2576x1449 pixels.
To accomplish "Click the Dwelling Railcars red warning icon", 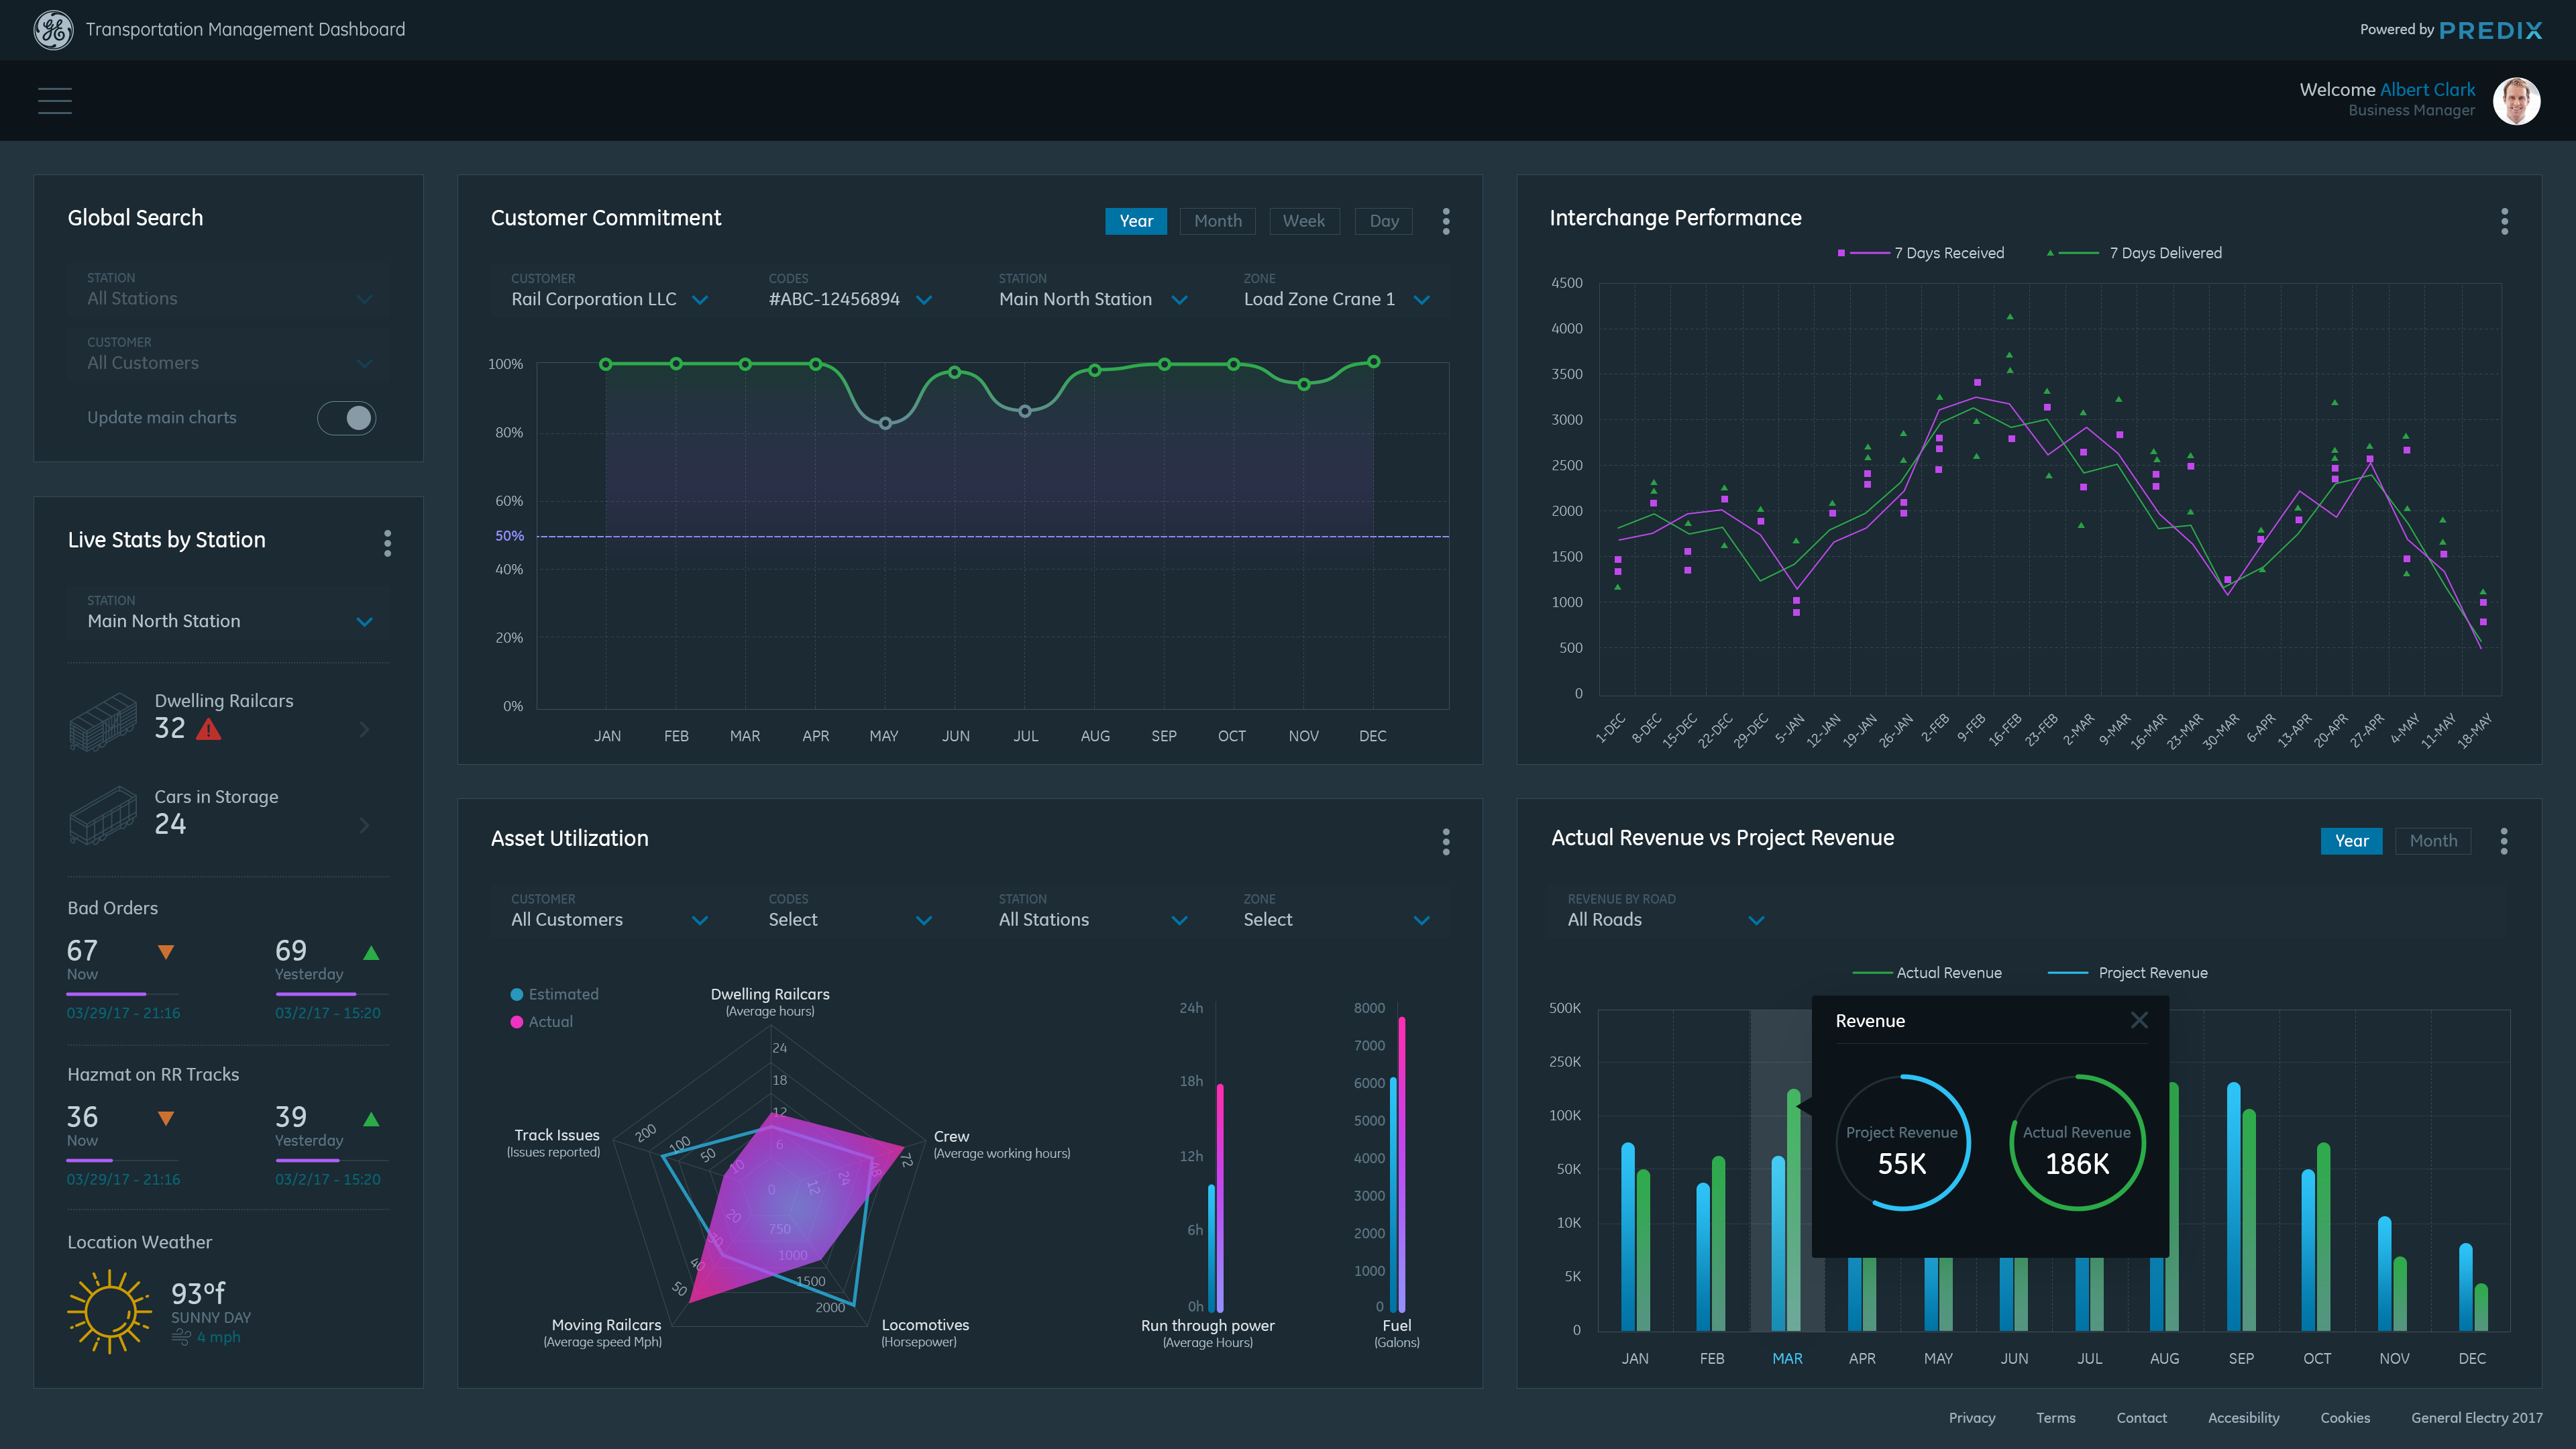I will (x=208, y=729).
